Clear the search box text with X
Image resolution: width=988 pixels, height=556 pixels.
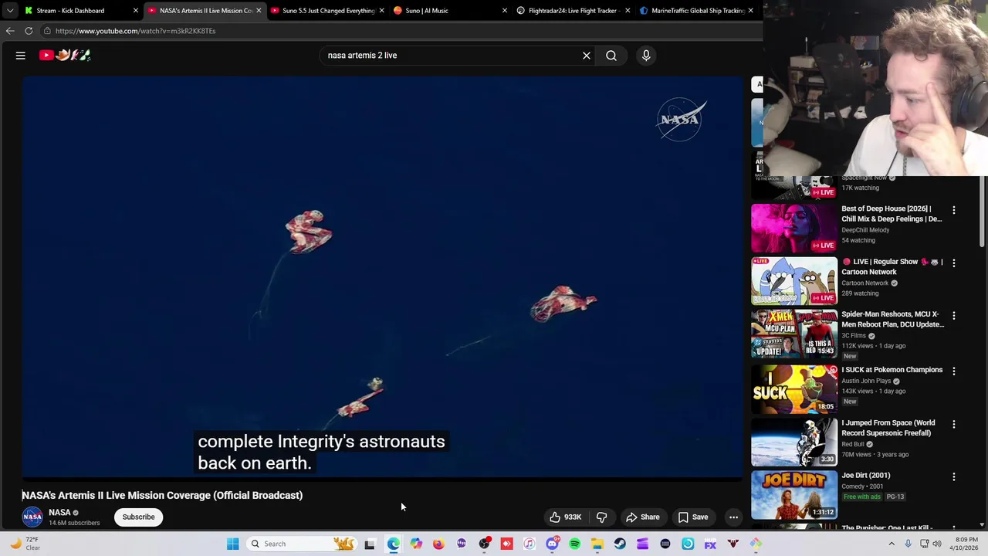coord(587,56)
